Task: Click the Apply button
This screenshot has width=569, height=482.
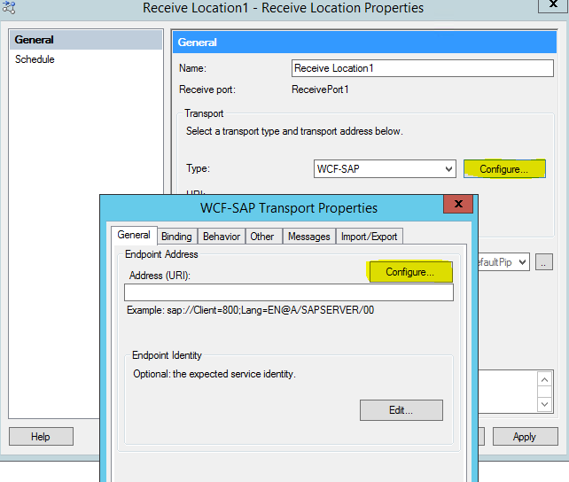Action: (x=525, y=436)
